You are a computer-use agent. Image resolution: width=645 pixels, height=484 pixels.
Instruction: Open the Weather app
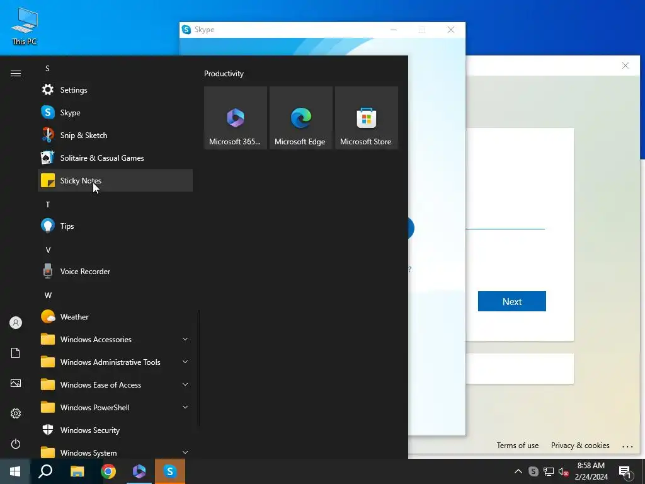(115, 316)
